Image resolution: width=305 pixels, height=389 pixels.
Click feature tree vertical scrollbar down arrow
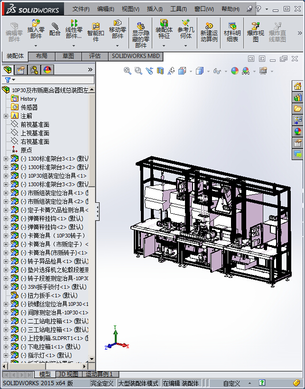click(92, 359)
